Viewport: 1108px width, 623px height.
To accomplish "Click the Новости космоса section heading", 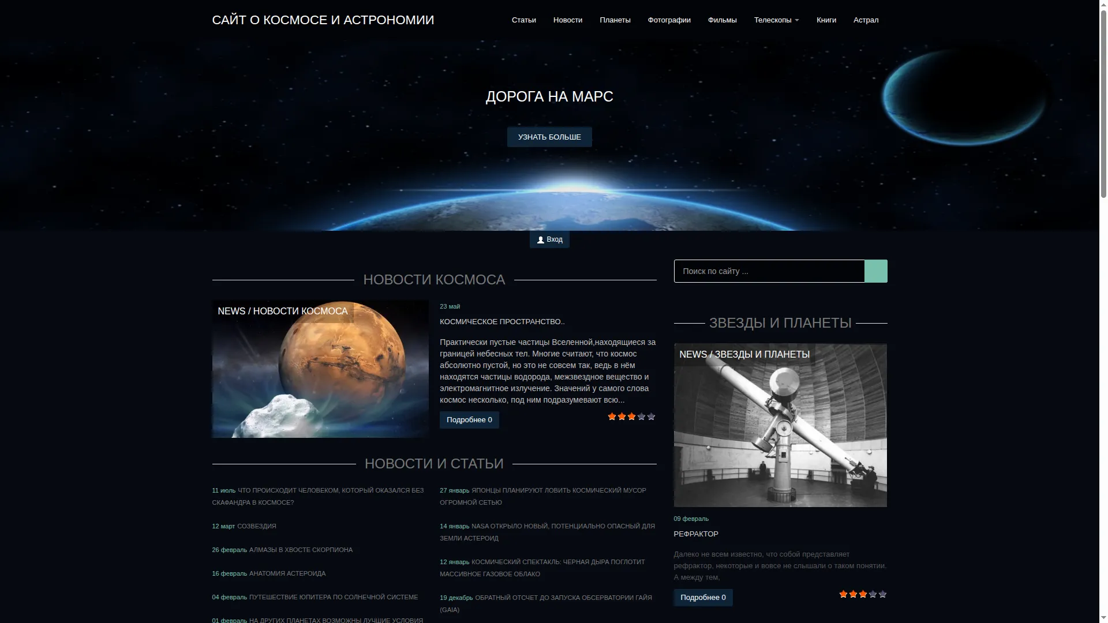I will point(434,280).
